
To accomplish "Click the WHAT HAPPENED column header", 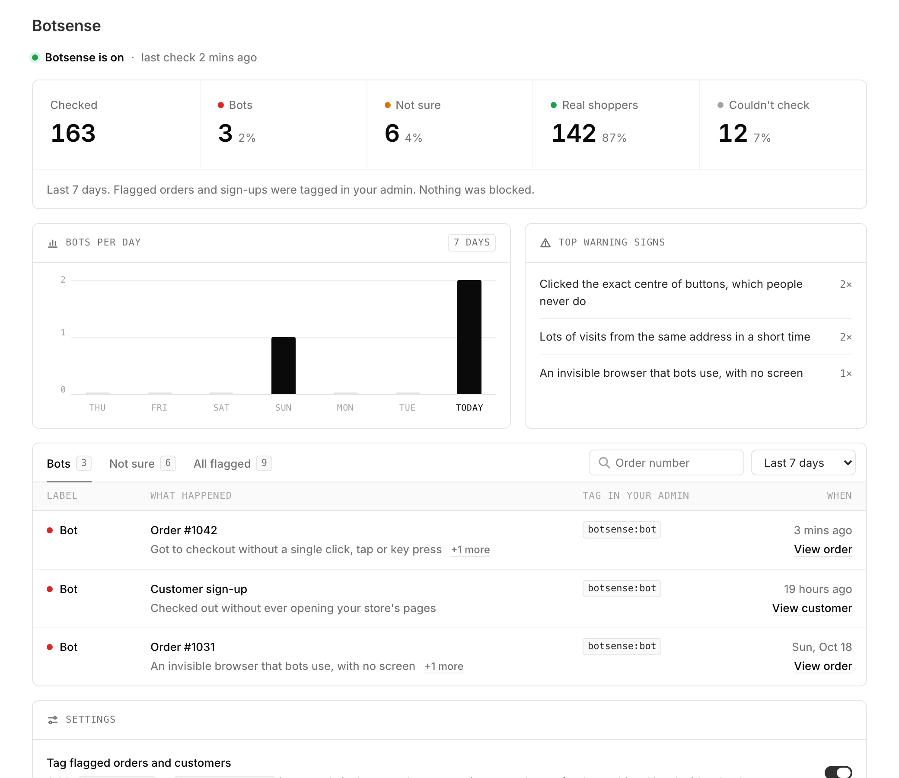I will pyautogui.click(x=191, y=496).
